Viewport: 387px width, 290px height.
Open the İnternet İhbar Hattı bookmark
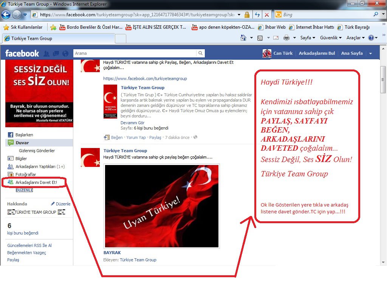coord(311,27)
